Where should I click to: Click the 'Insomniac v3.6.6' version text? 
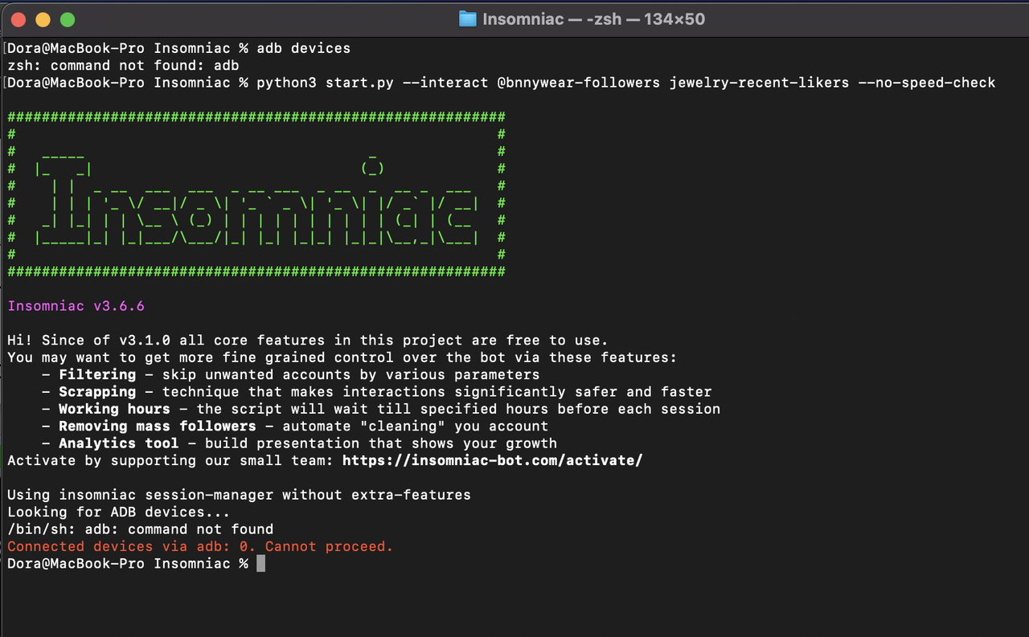pos(76,306)
